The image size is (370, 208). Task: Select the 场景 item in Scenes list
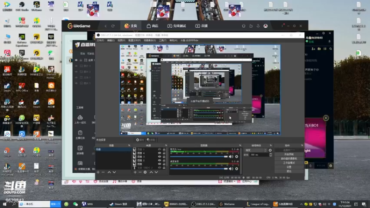coord(113,149)
